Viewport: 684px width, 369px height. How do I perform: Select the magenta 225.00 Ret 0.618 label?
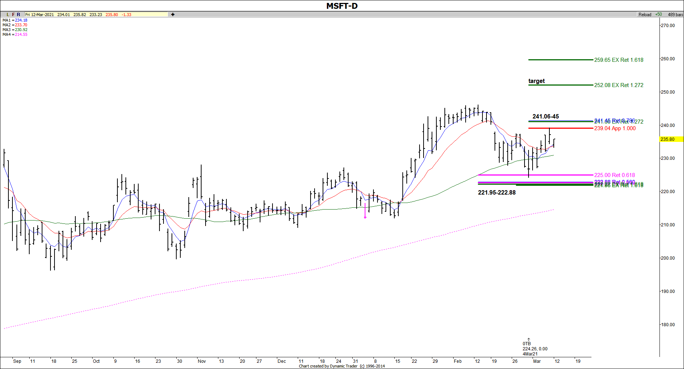coord(615,175)
